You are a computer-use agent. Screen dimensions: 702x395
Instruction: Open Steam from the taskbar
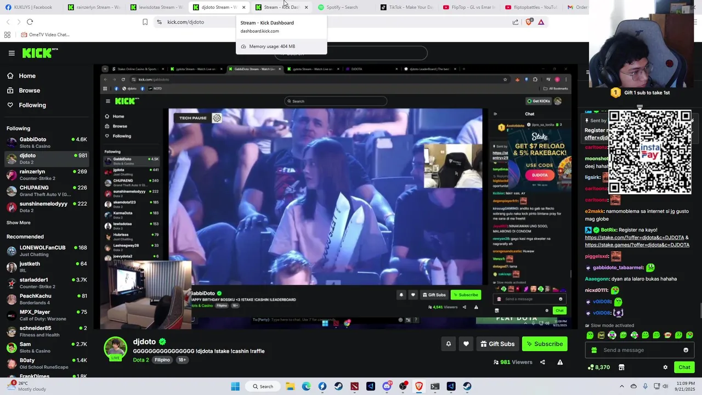[x=338, y=386]
